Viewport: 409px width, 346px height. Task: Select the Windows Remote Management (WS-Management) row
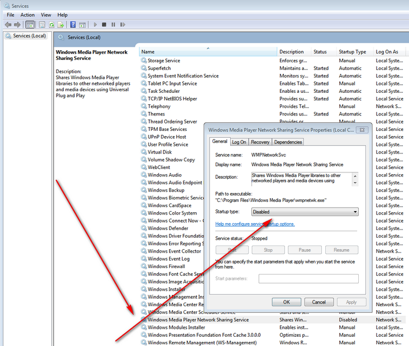click(x=272, y=343)
